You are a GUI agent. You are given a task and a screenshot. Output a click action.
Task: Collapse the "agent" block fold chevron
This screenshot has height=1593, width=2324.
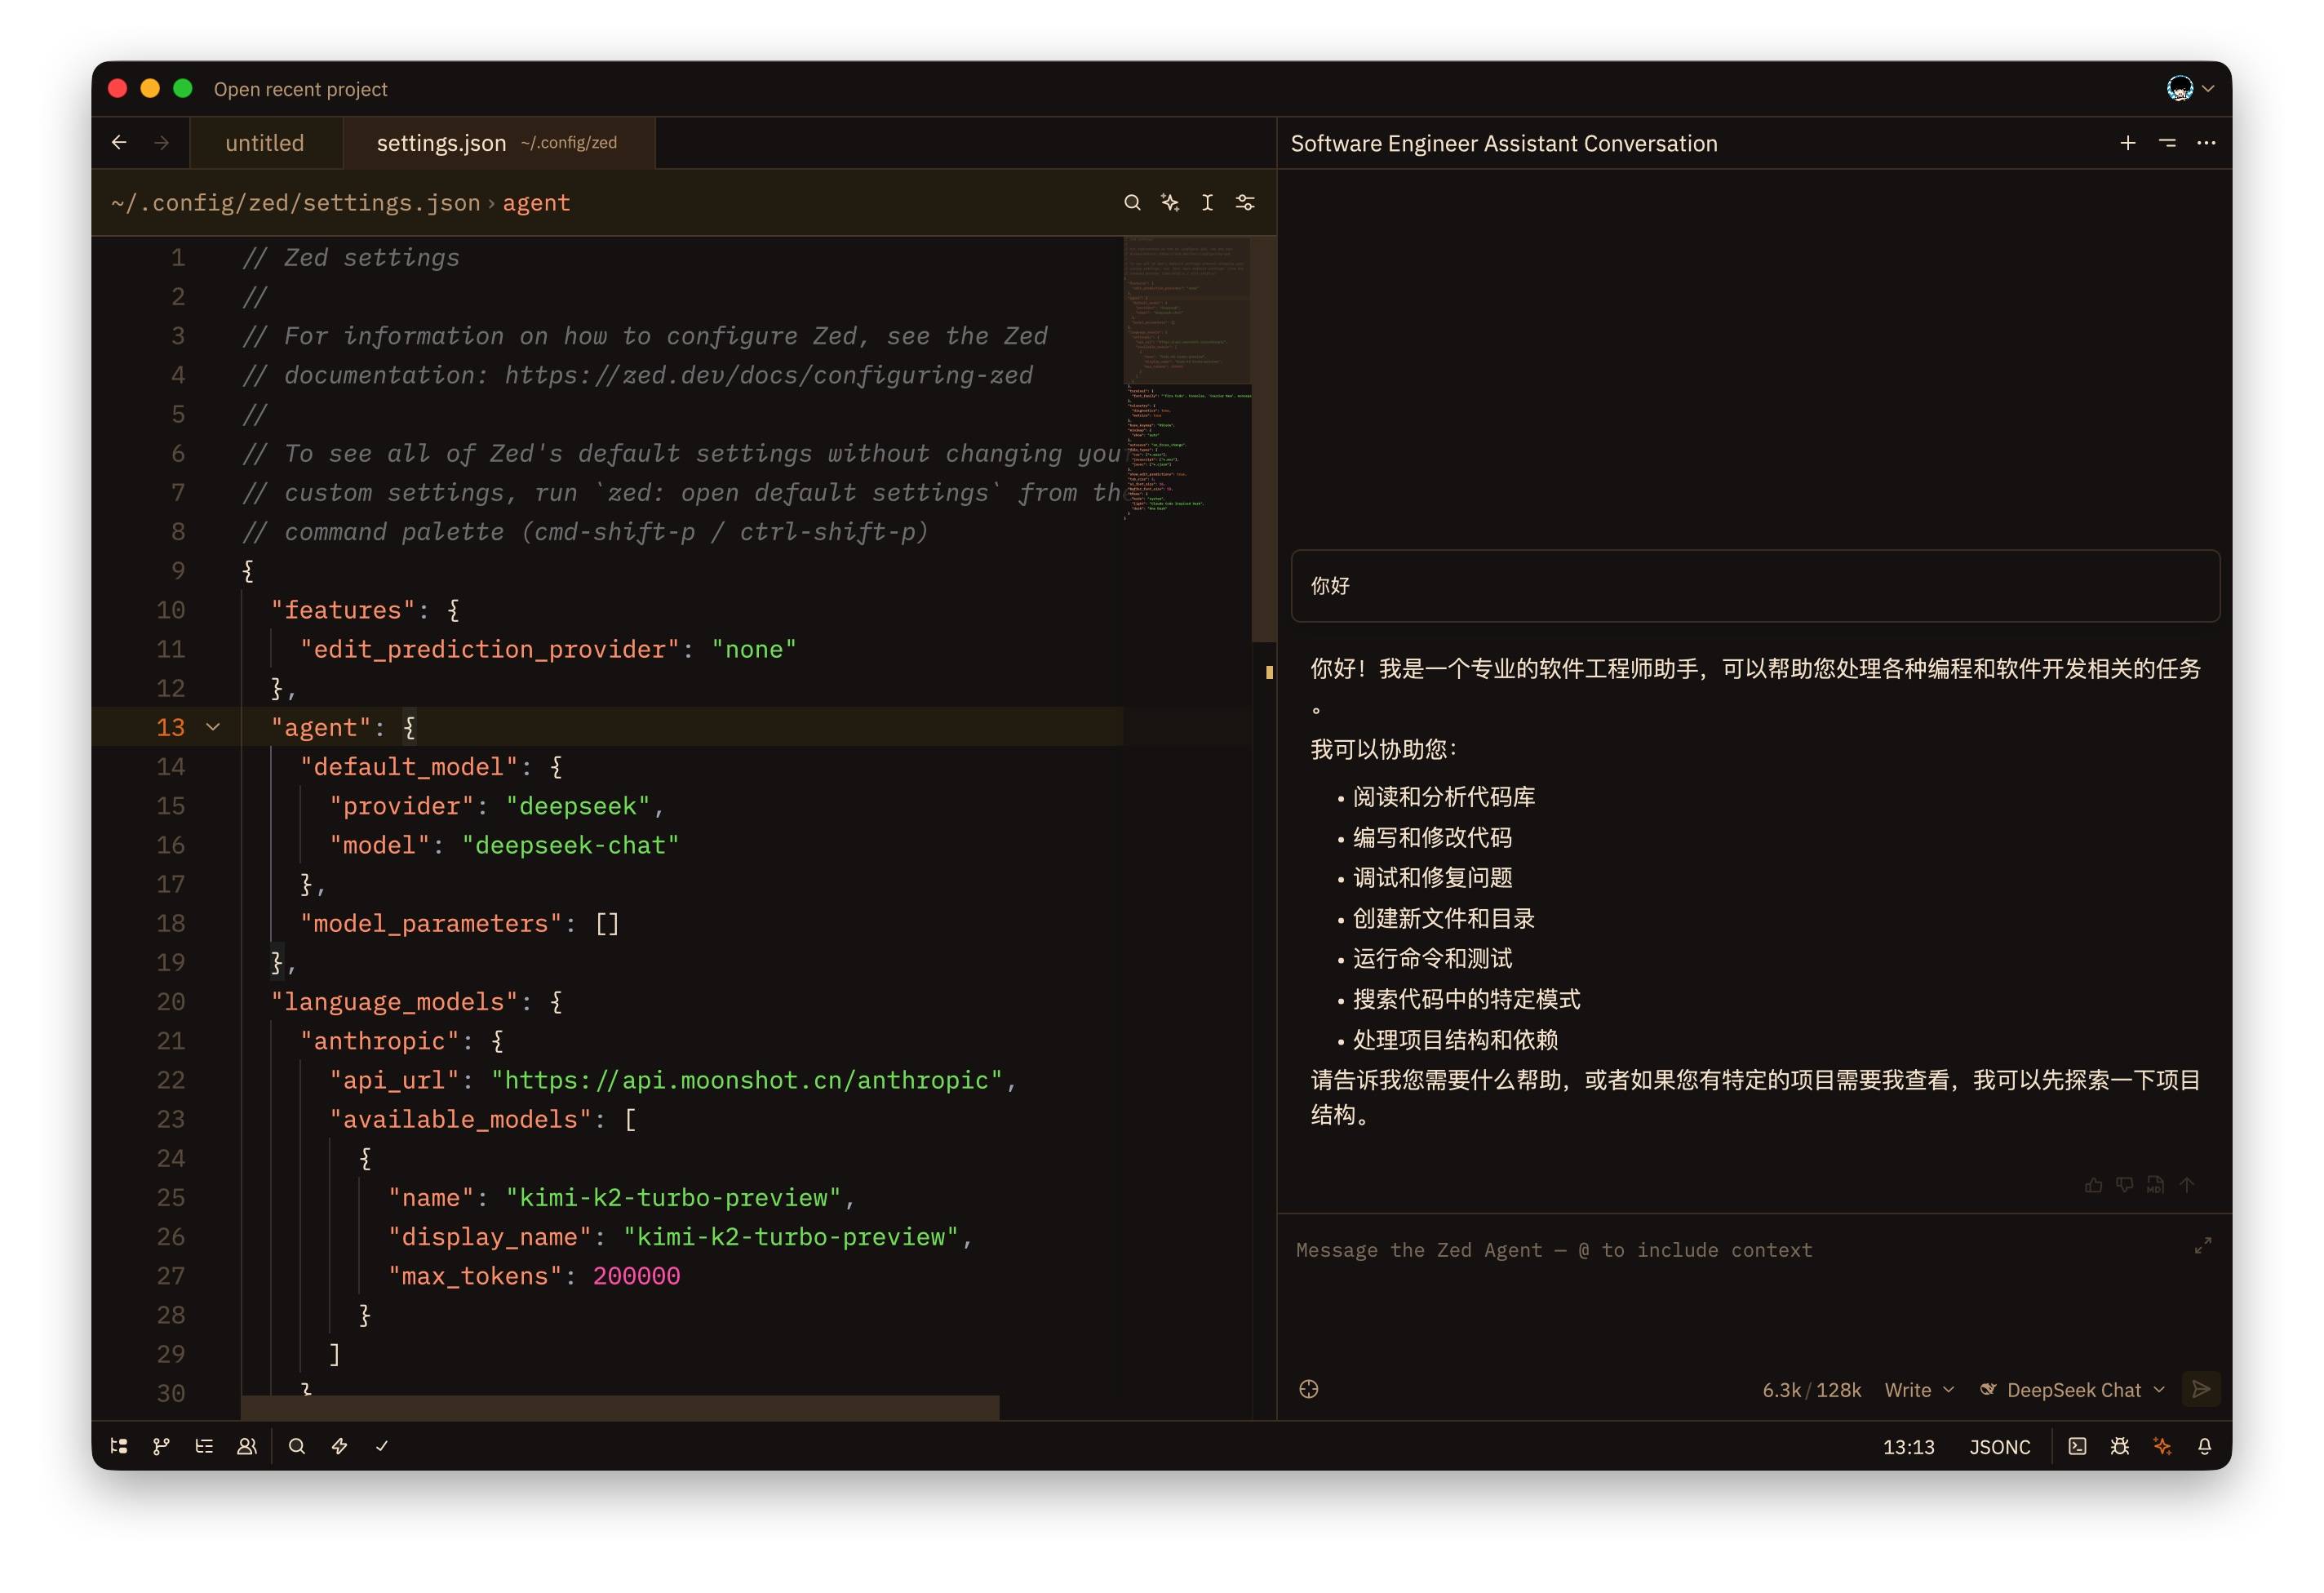pyautogui.click(x=213, y=727)
